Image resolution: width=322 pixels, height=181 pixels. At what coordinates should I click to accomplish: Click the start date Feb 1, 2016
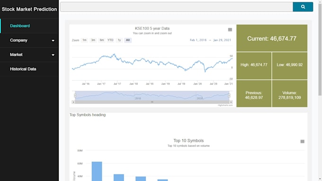(198, 40)
